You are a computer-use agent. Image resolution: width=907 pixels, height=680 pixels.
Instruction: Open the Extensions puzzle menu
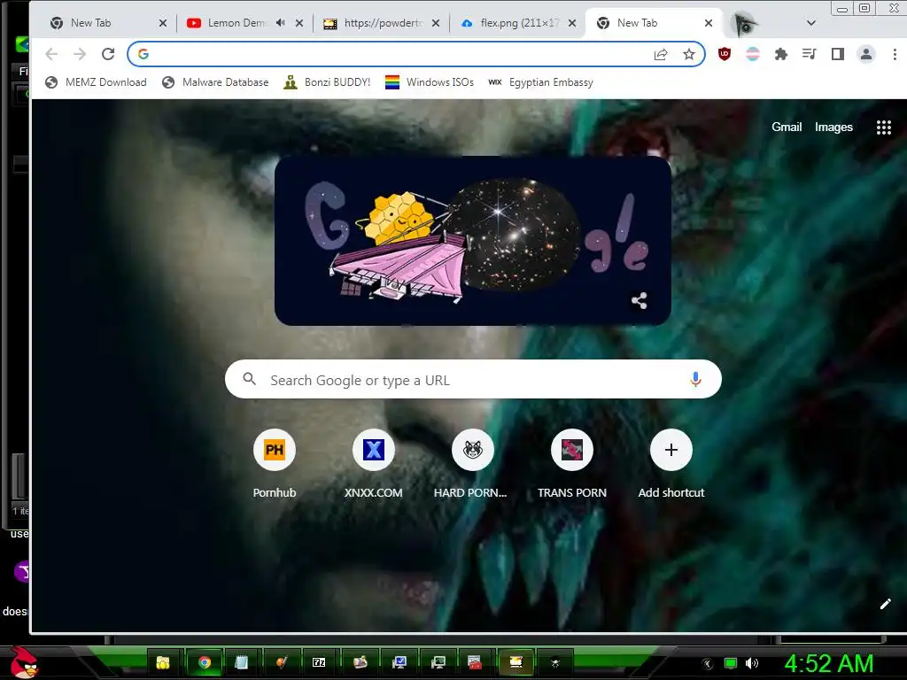click(781, 54)
